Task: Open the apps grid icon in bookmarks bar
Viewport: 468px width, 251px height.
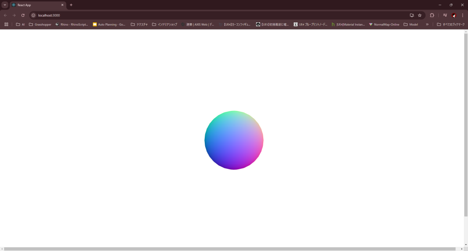Action: [6, 24]
